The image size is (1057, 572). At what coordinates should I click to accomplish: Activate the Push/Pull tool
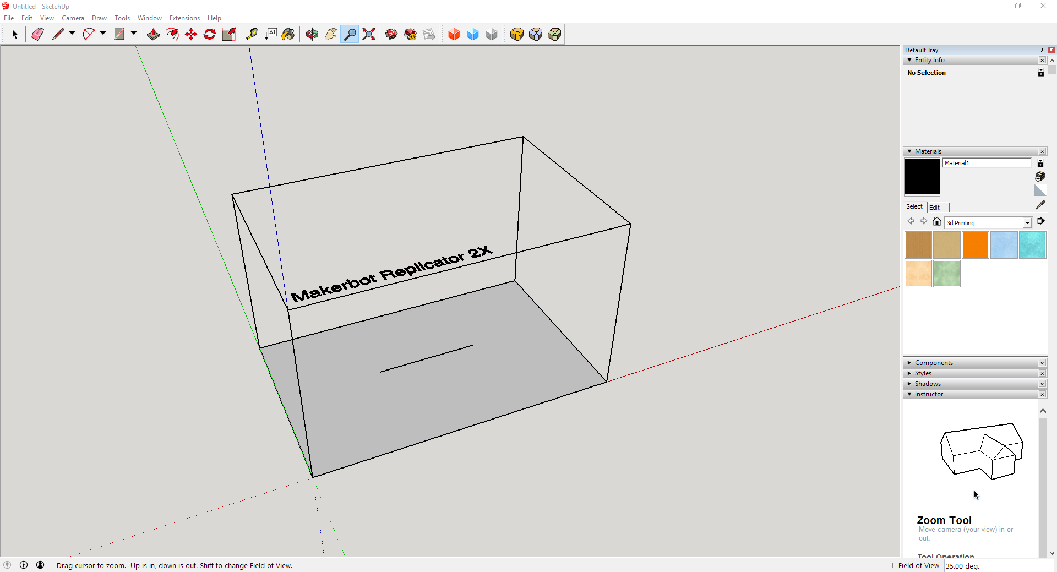(x=154, y=34)
